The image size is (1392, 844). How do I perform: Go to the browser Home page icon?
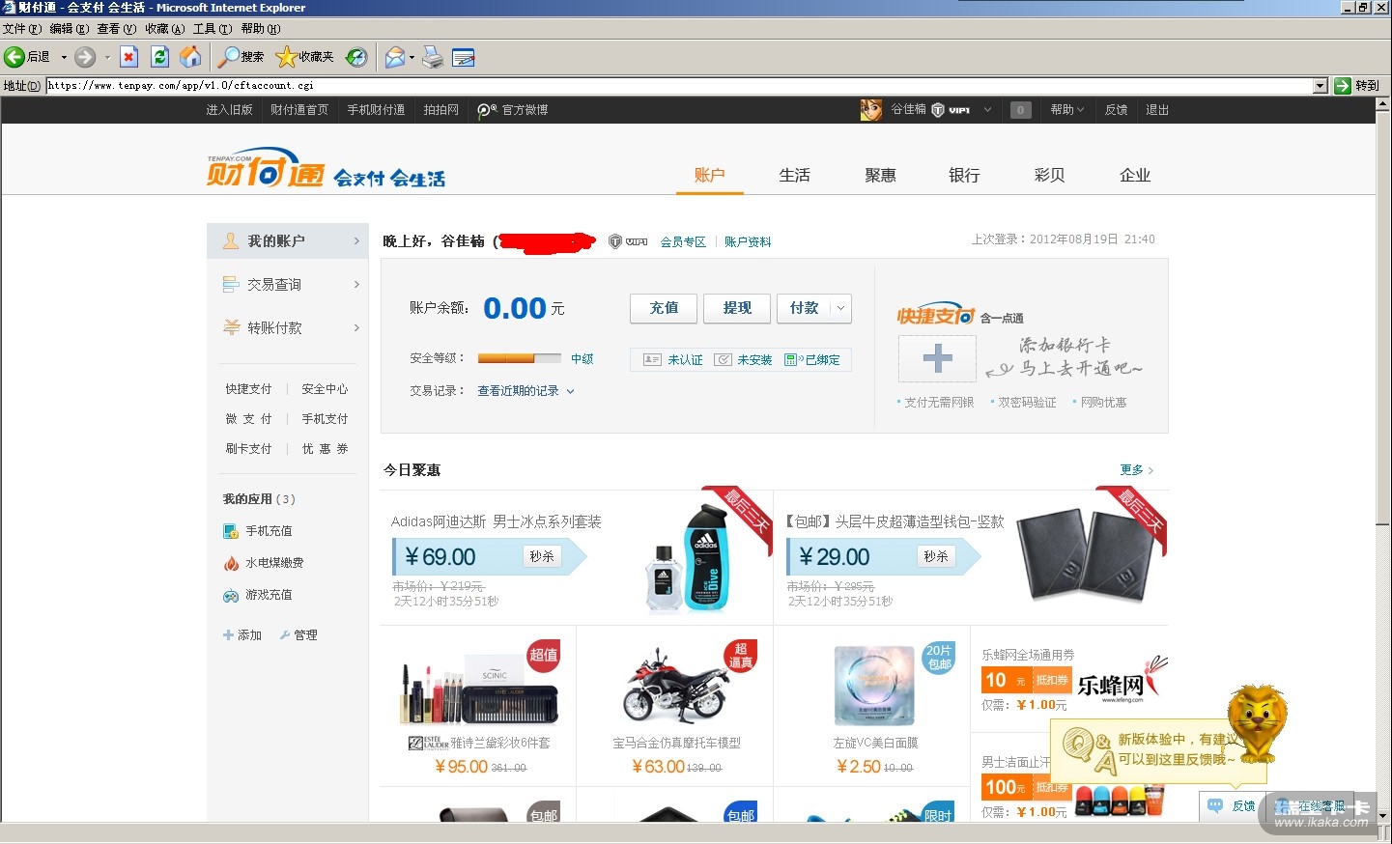pyautogui.click(x=190, y=57)
